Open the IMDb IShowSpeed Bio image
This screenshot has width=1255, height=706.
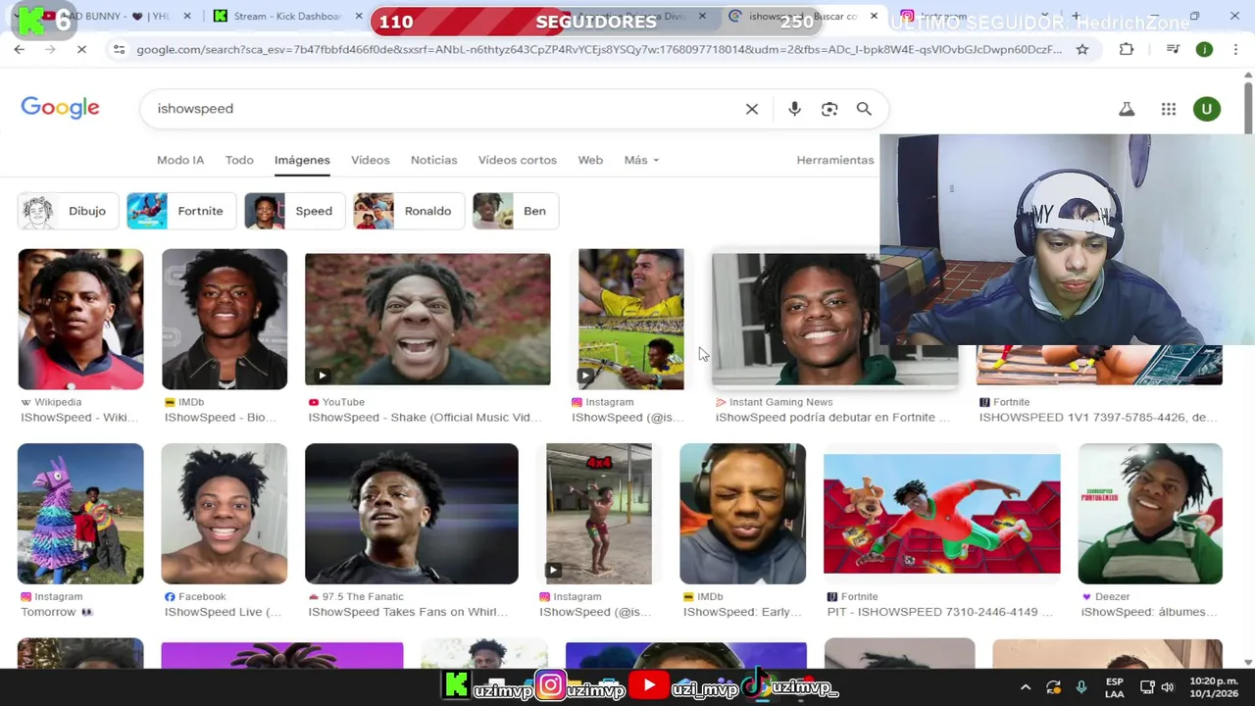(225, 320)
